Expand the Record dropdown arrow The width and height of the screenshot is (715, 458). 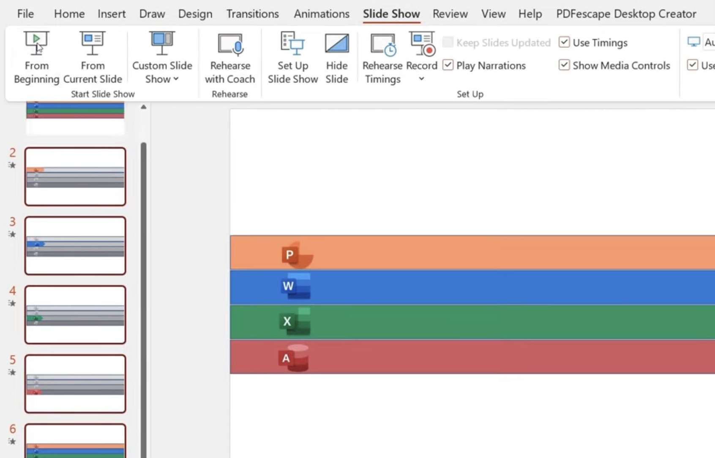(x=421, y=79)
